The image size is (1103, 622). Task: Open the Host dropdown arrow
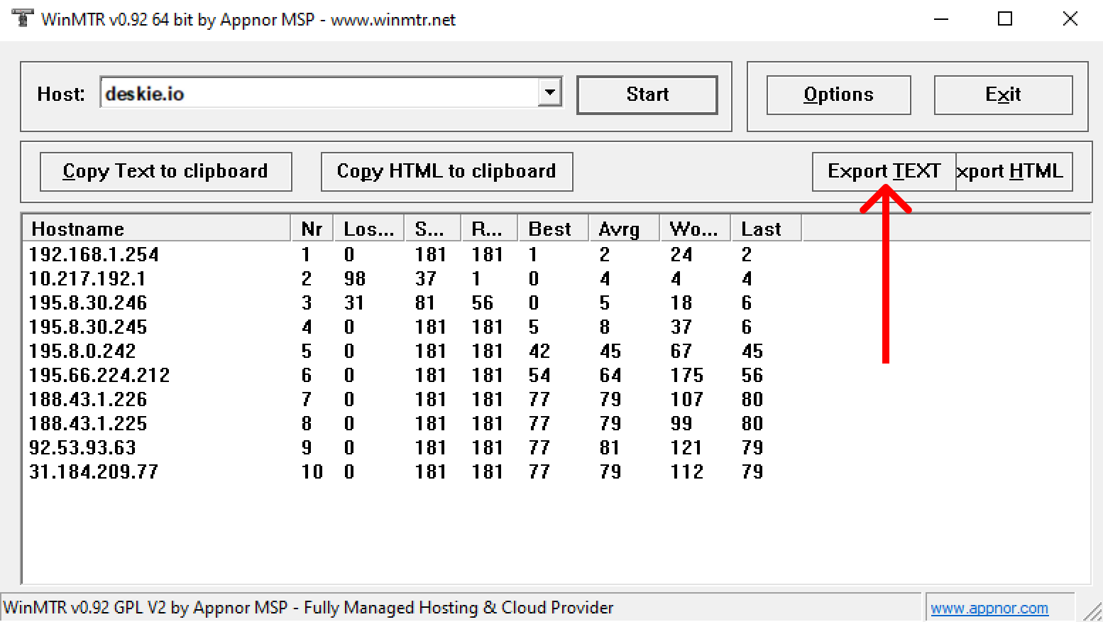click(549, 92)
